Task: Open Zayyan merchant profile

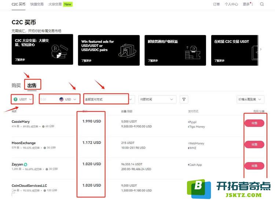Action: pyautogui.click(x=17, y=164)
